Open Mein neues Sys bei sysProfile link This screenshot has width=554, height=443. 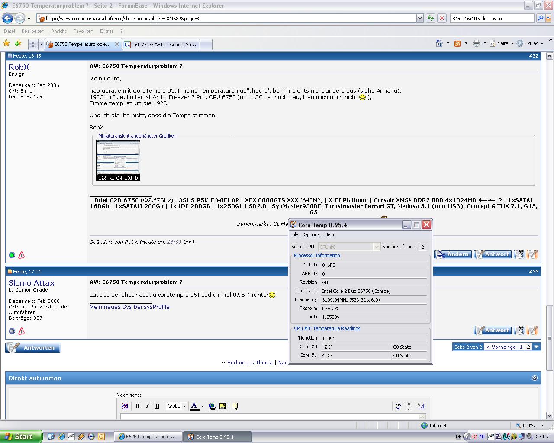pyautogui.click(x=129, y=307)
